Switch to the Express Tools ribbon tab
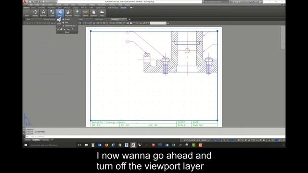Image resolution: width=308 pixels, height=173 pixels. pos(101,8)
